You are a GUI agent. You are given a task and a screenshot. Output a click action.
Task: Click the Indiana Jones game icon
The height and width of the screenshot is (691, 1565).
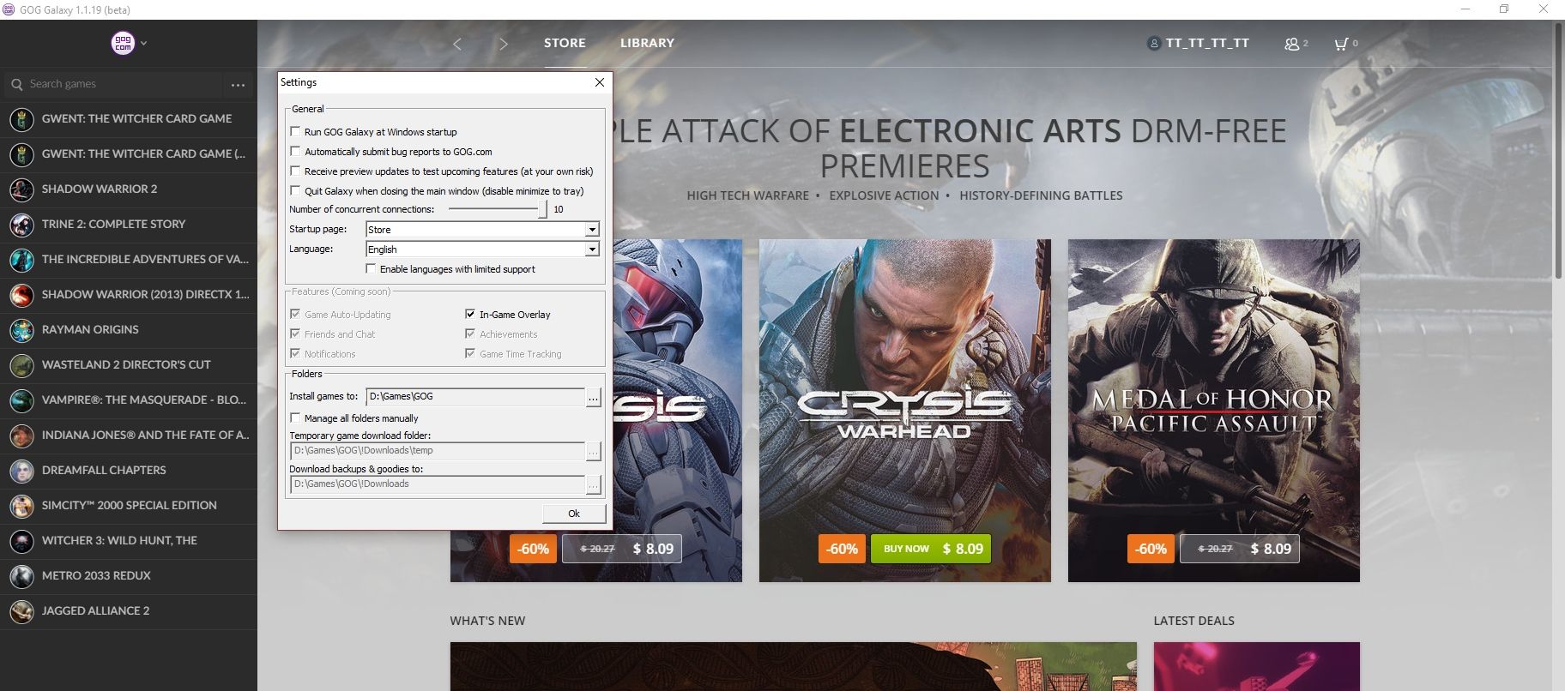21,436
